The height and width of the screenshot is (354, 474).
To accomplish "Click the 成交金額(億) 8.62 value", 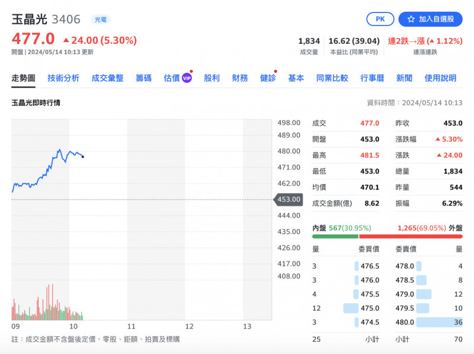I will [x=372, y=203].
